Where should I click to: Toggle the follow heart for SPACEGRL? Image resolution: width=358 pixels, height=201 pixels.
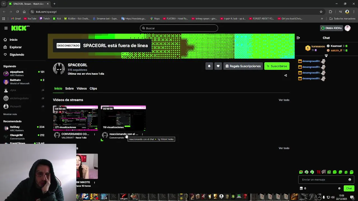[218, 66]
